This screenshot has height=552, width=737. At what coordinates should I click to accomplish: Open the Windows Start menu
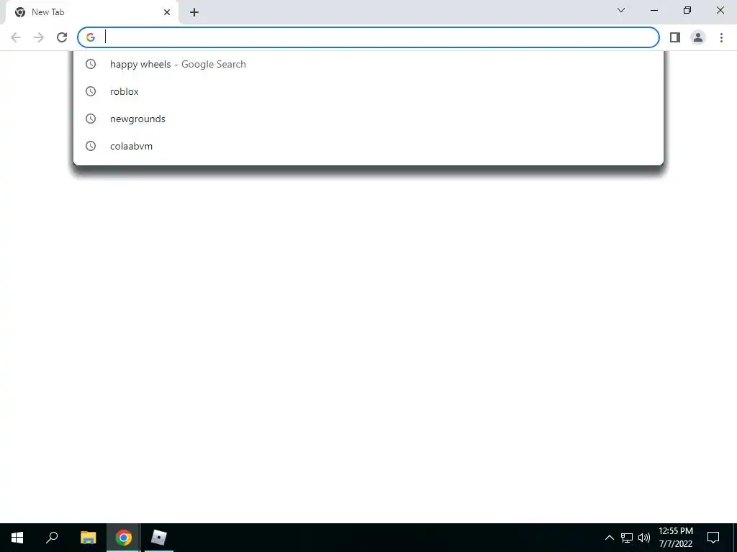(17, 538)
